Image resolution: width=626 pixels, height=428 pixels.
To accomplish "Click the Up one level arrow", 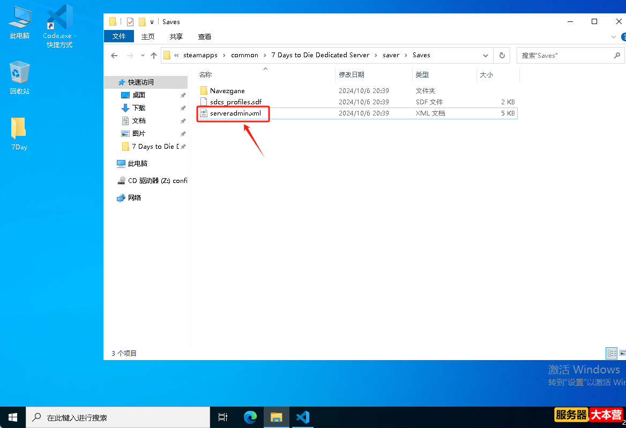I will tap(154, 56).
